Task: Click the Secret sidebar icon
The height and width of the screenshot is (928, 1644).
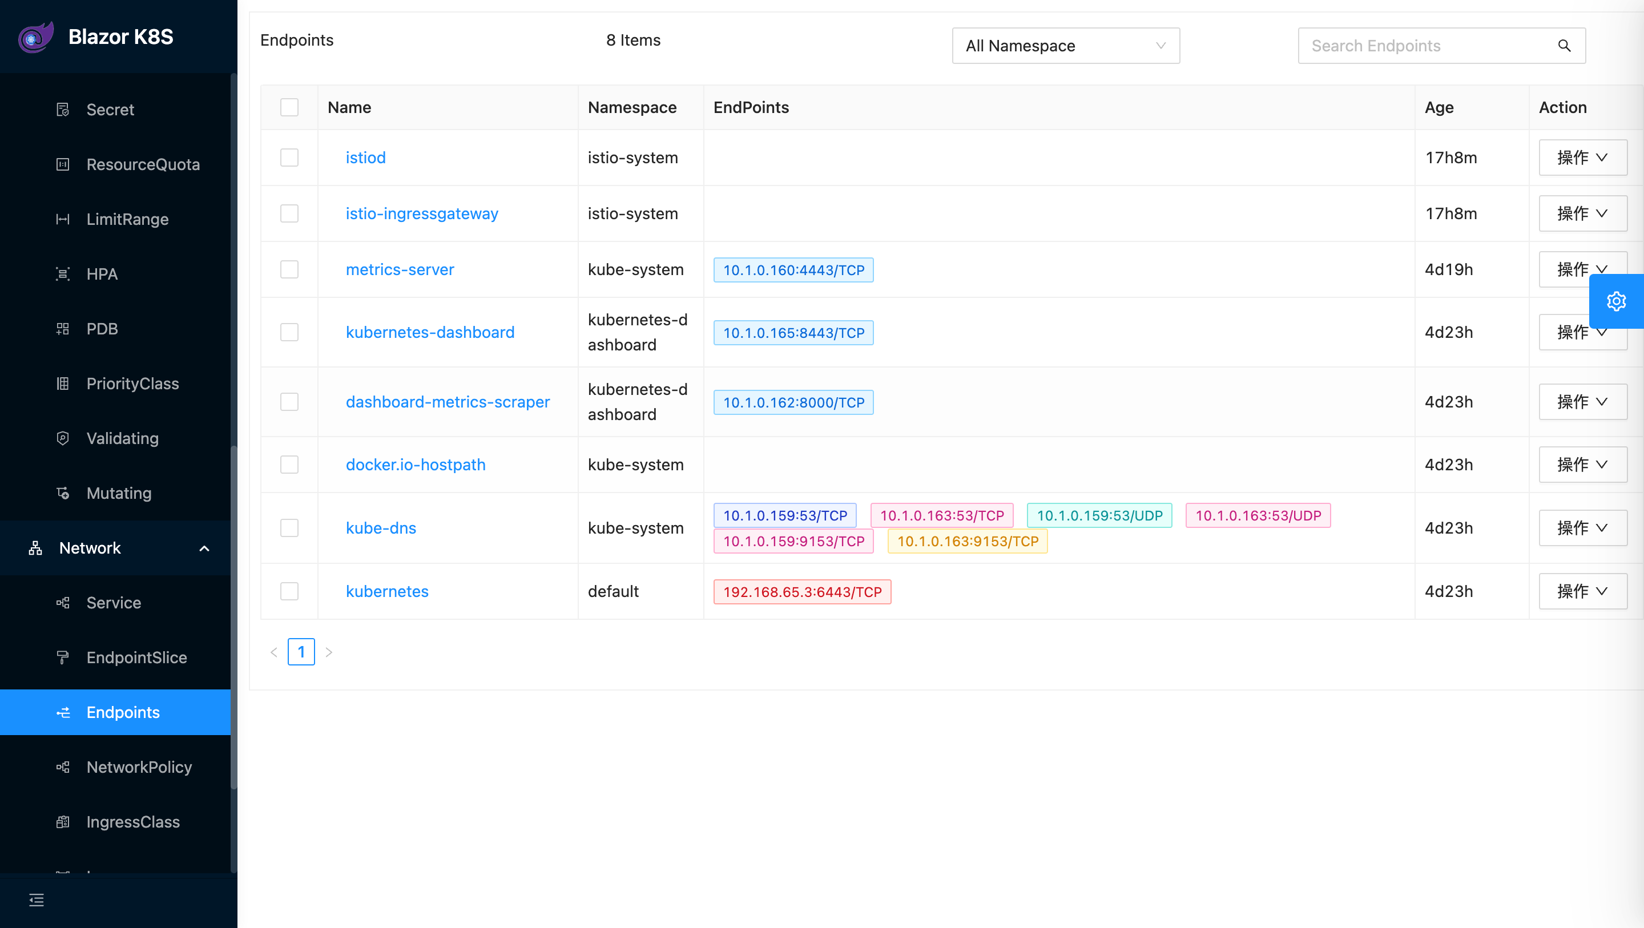Action: [x=63, y=110]
